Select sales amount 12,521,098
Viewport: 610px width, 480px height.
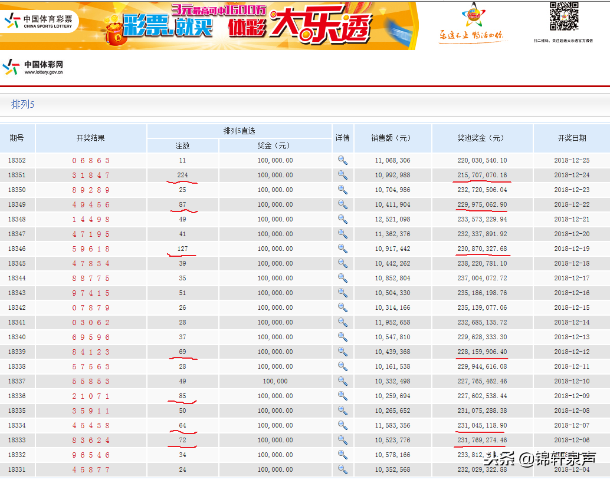392,220
